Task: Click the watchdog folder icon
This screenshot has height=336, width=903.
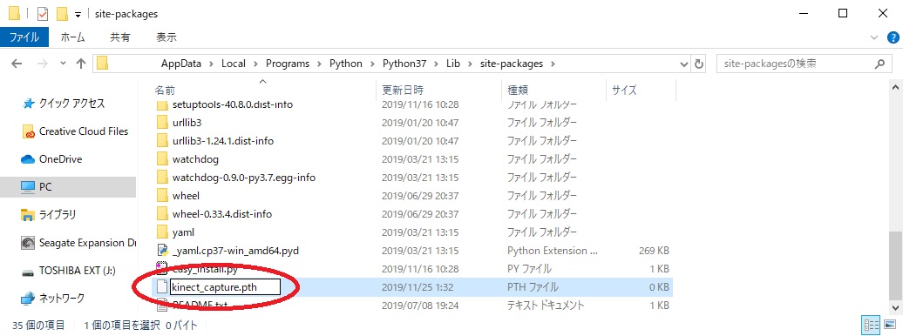Action: 162,158
